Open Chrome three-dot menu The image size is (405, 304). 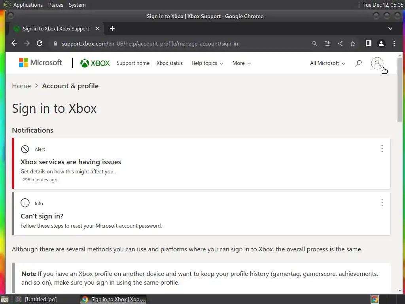tap(394, 44)
